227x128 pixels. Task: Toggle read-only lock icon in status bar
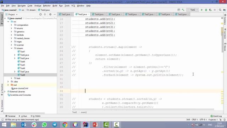pos(221,120)
